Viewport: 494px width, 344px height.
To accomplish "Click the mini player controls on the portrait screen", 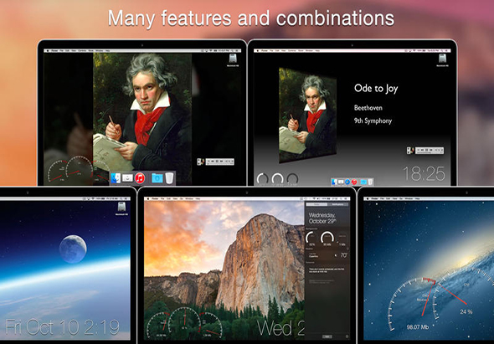I will [220, 162].
